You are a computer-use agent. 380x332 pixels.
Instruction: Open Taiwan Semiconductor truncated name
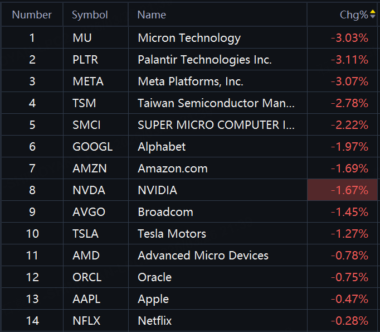[x=216, y=103]
